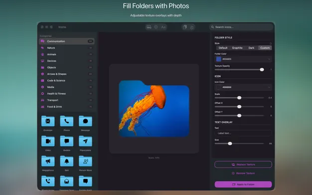Open the Code & Science category

tap(67, 80)
